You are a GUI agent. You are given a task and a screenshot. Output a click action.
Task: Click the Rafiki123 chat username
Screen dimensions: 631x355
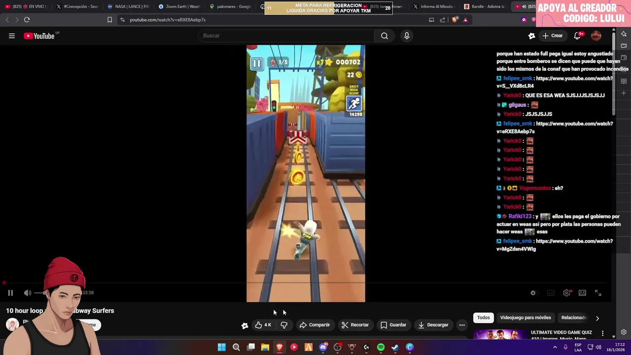(520, 216)
